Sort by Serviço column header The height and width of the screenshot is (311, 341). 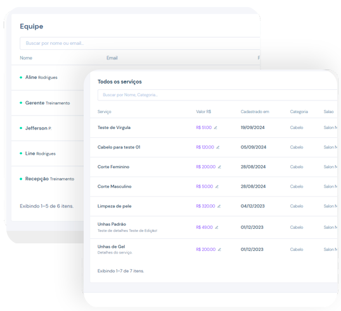(105, 112)
